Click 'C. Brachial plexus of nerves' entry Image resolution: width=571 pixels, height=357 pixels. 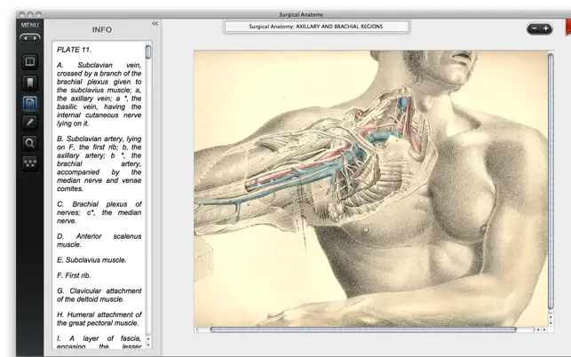[x=99, y=212]
